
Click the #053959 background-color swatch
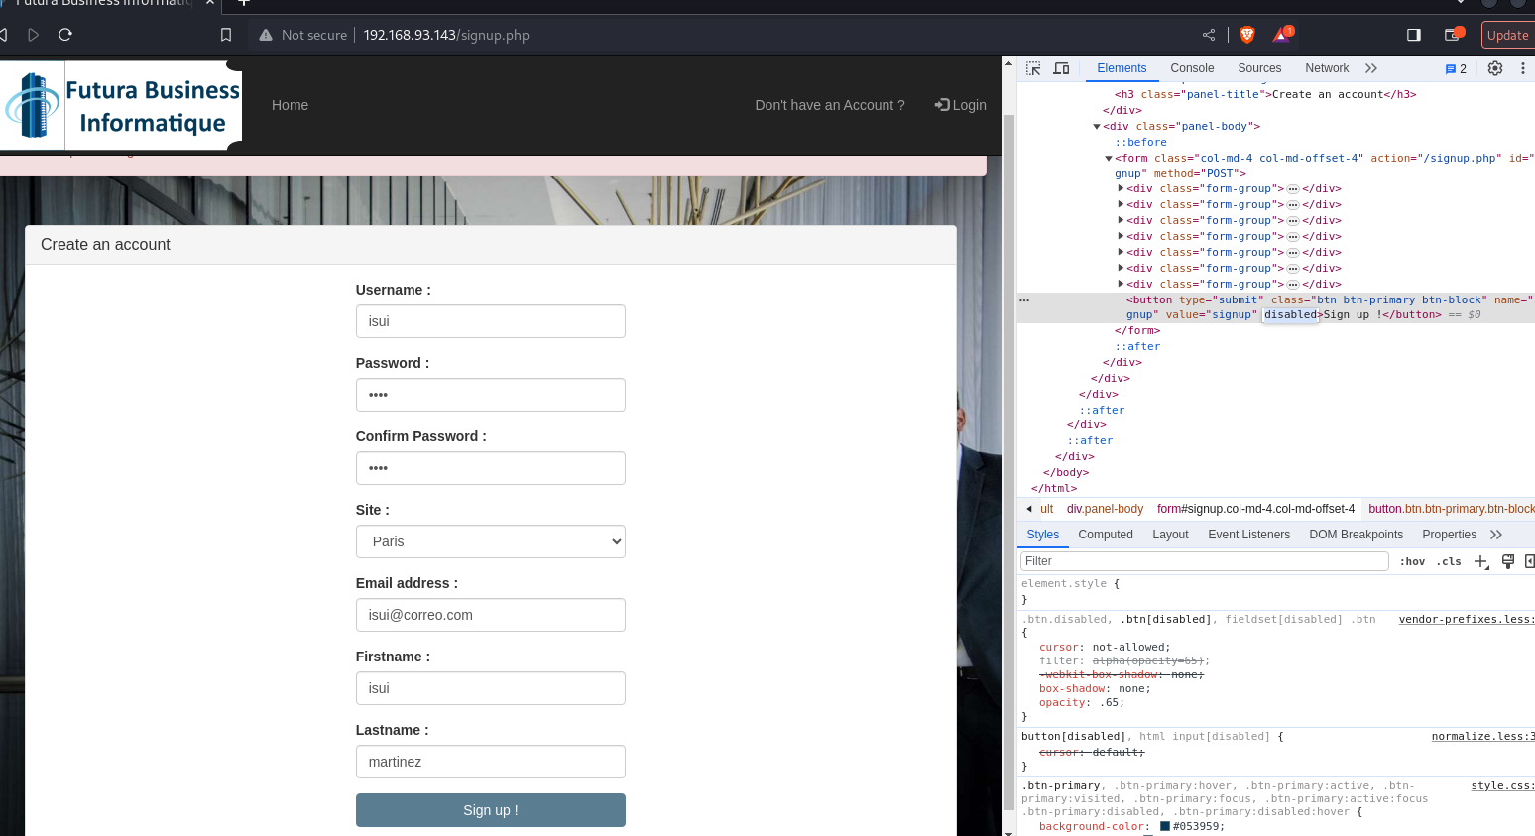point(1164,826)
